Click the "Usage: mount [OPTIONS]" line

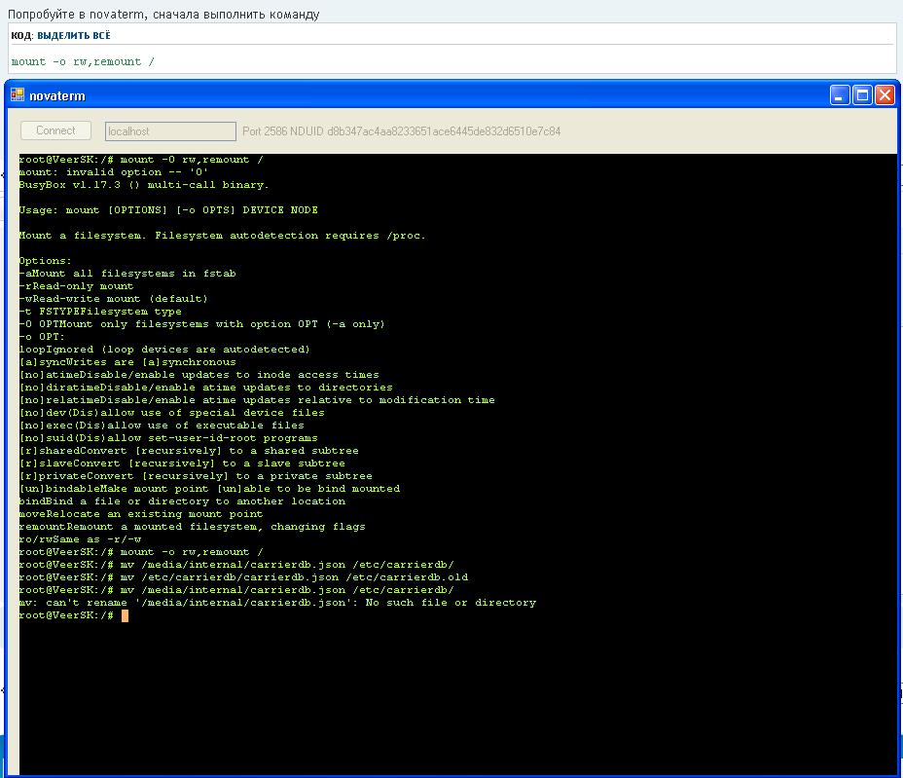168,210
